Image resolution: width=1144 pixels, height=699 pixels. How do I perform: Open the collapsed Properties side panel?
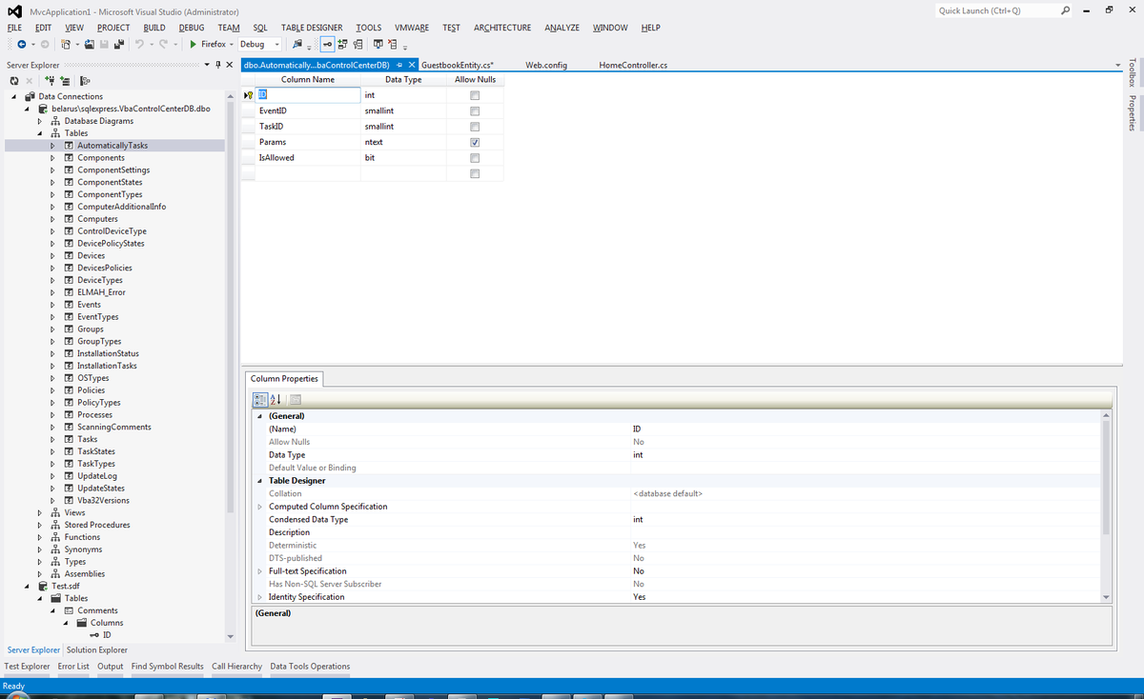click(x=1132, y=114)
